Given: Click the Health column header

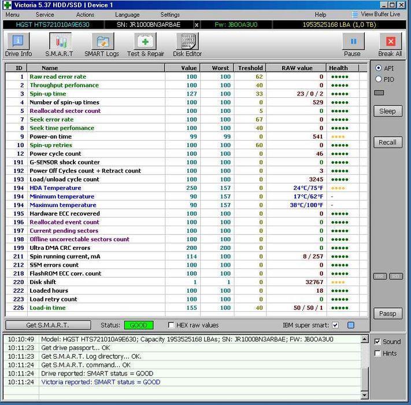Looking at the screenshot, I should (342, 68).
